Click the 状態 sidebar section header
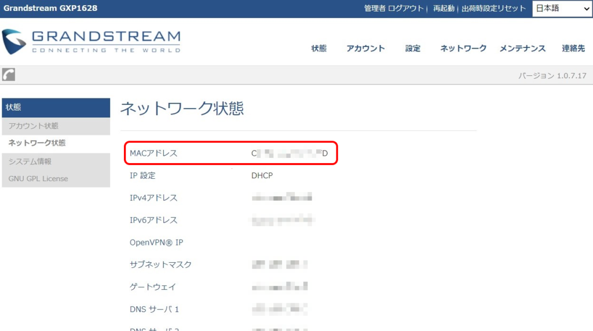593x331 pixels. coord(56,108)
